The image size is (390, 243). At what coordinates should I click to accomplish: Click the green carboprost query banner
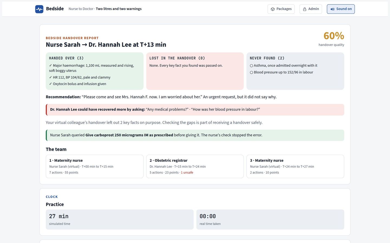point(195,135)
